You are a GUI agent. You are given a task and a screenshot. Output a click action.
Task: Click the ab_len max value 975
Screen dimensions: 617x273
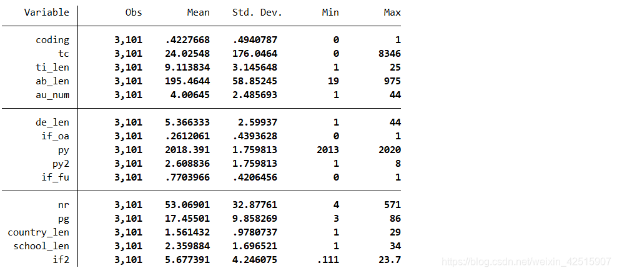coord(392,81)
